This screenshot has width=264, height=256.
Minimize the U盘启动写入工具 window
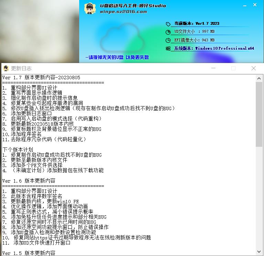coord(245,6)
